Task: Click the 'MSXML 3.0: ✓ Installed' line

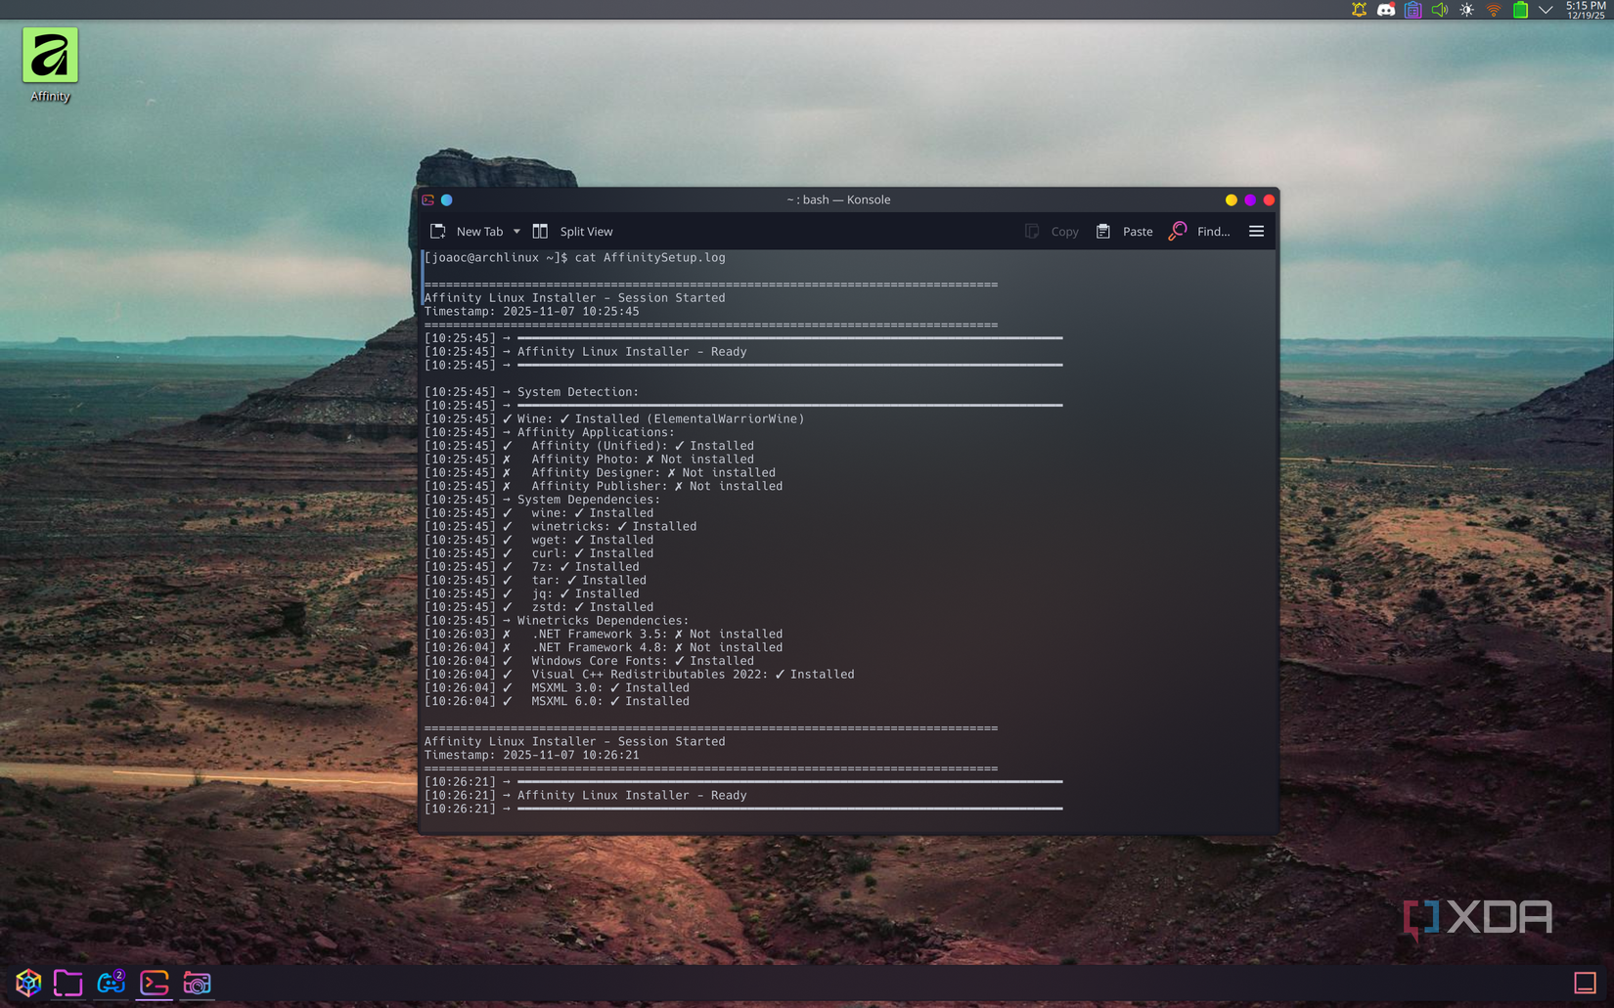Action: click(557, 688)
